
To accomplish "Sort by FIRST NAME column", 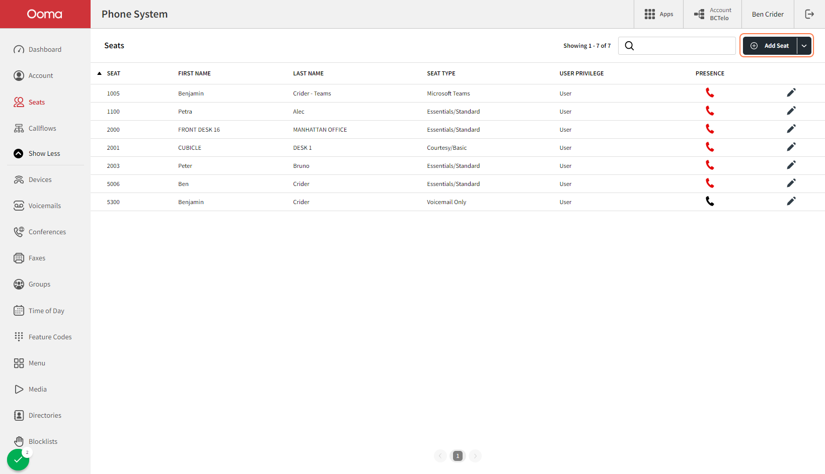I will pos(194,73).
